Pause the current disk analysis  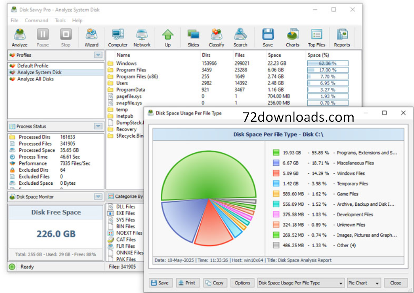point(43,37)
